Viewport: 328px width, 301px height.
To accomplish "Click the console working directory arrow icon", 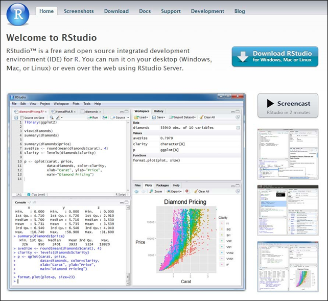I will click(35, 202).
